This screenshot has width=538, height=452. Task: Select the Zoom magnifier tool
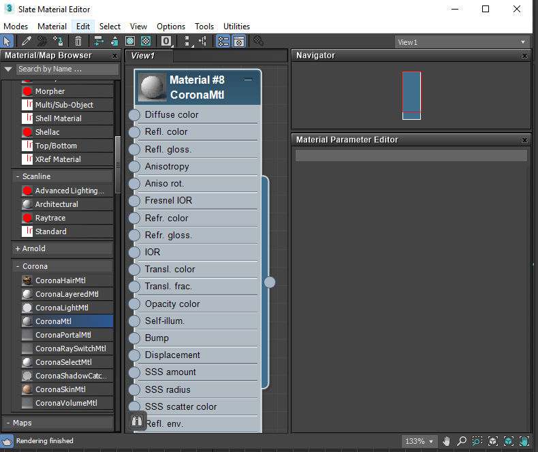[462, 441]
